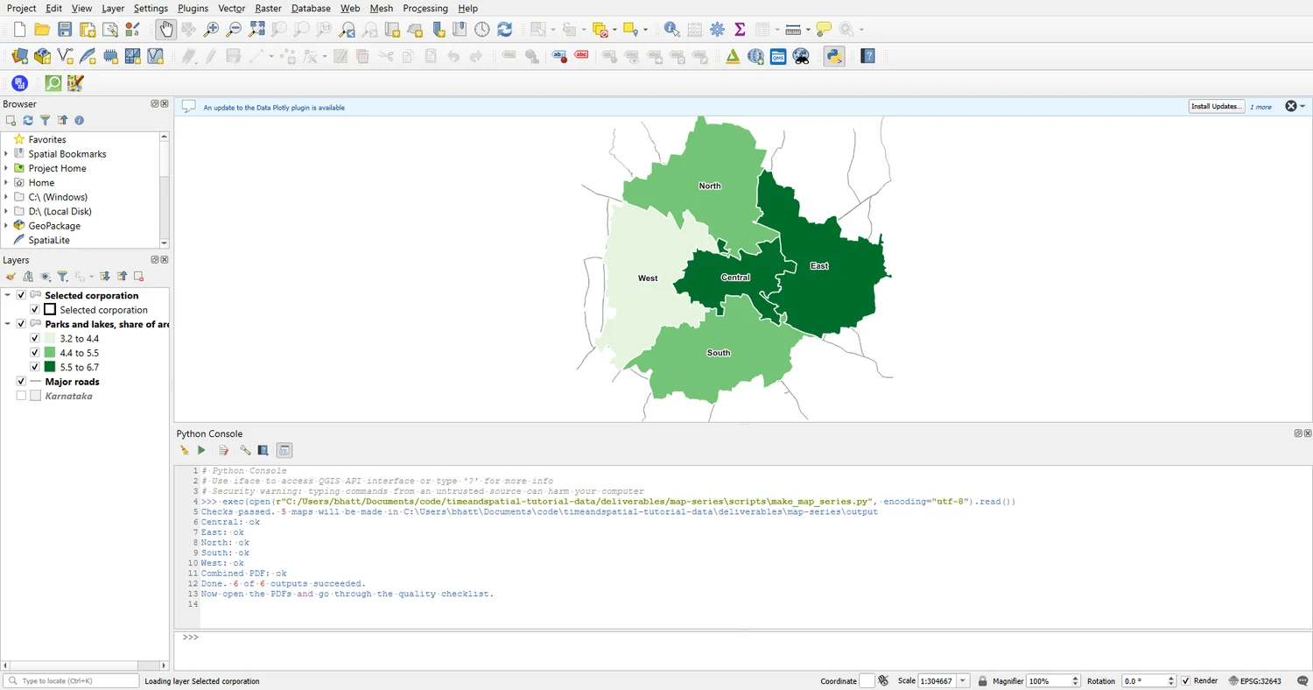Toggle the Render checkbox in status bar
Screen dimensions: 1313x690
tap(1186, 680)
